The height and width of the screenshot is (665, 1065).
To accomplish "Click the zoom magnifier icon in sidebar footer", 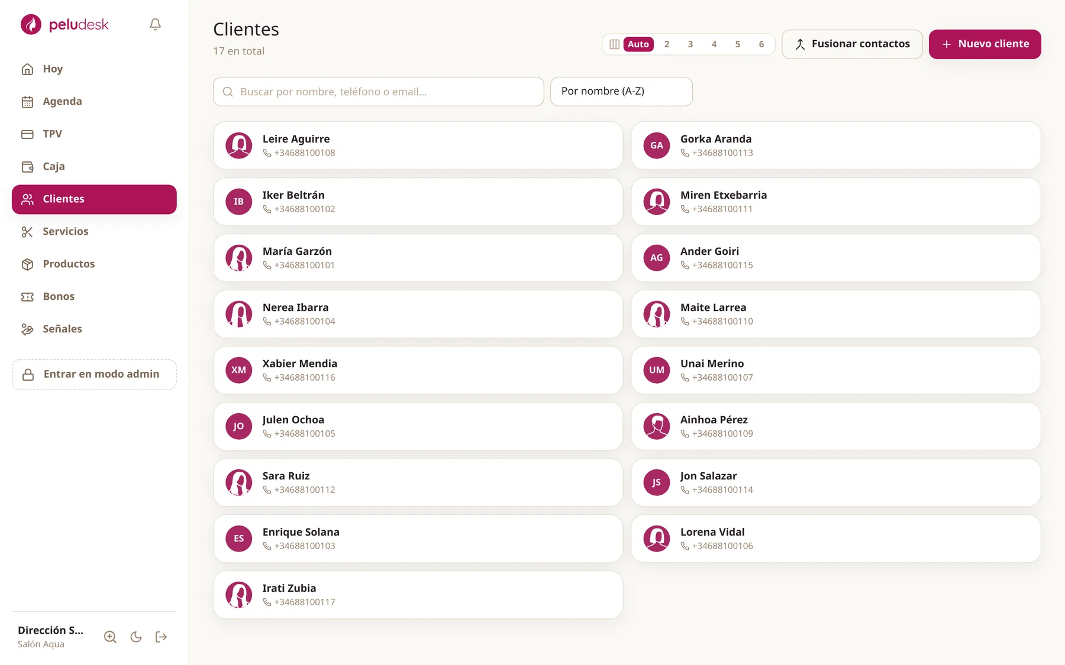I will (x=110, y=637).
